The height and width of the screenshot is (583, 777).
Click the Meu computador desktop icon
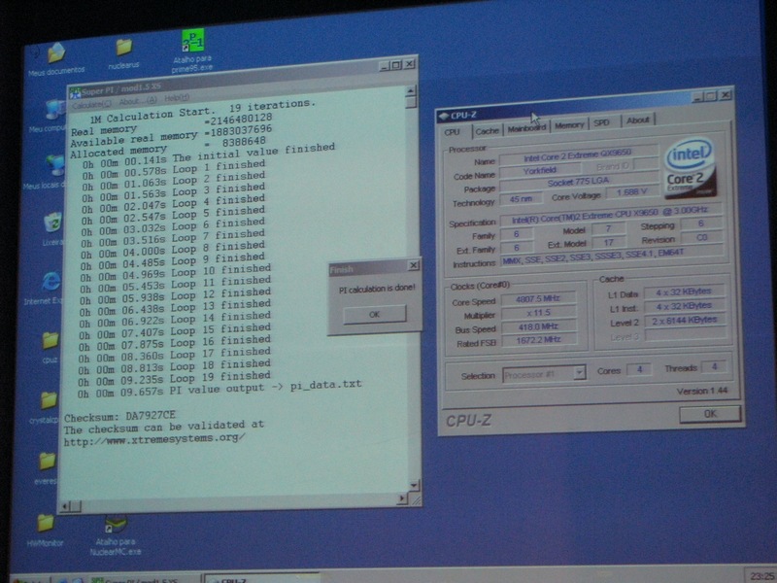[54, 110]
